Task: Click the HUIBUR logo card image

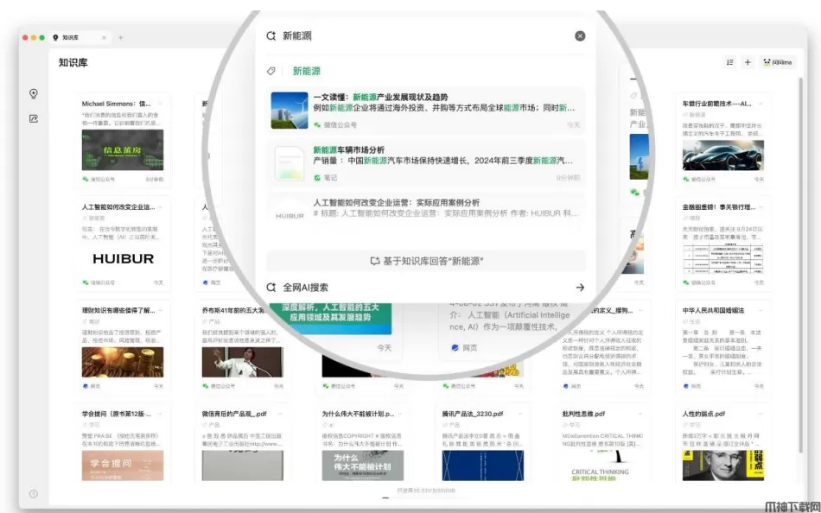Action: pyautogui.click(x=123, y=258)
